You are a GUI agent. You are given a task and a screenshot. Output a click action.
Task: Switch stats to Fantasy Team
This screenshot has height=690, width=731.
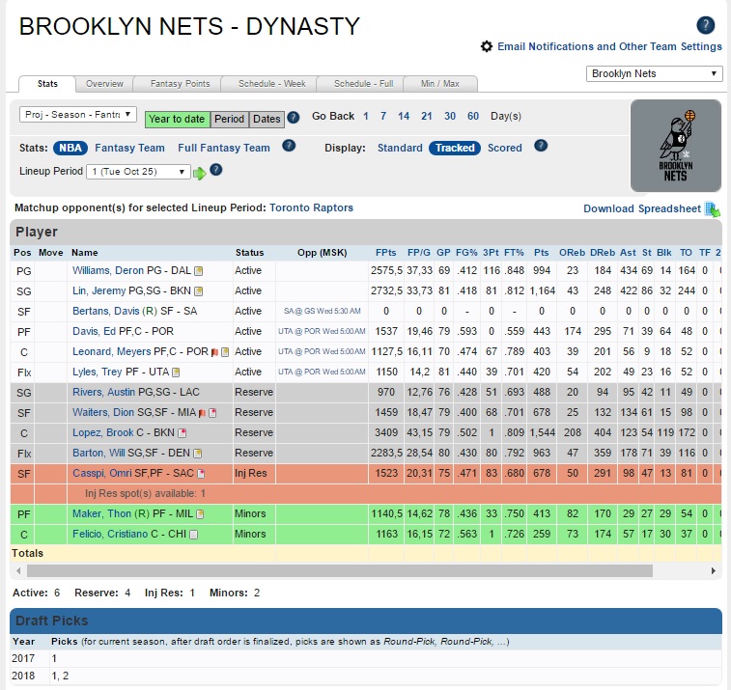point(129,149)
